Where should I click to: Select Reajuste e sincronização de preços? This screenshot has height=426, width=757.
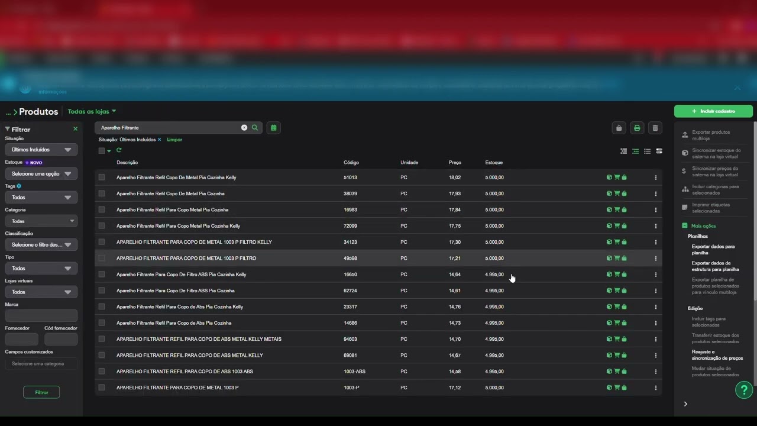pyautogui.click(x=717, y=355)
